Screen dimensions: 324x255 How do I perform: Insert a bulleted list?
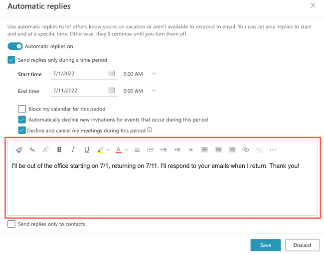coord(137,150)
